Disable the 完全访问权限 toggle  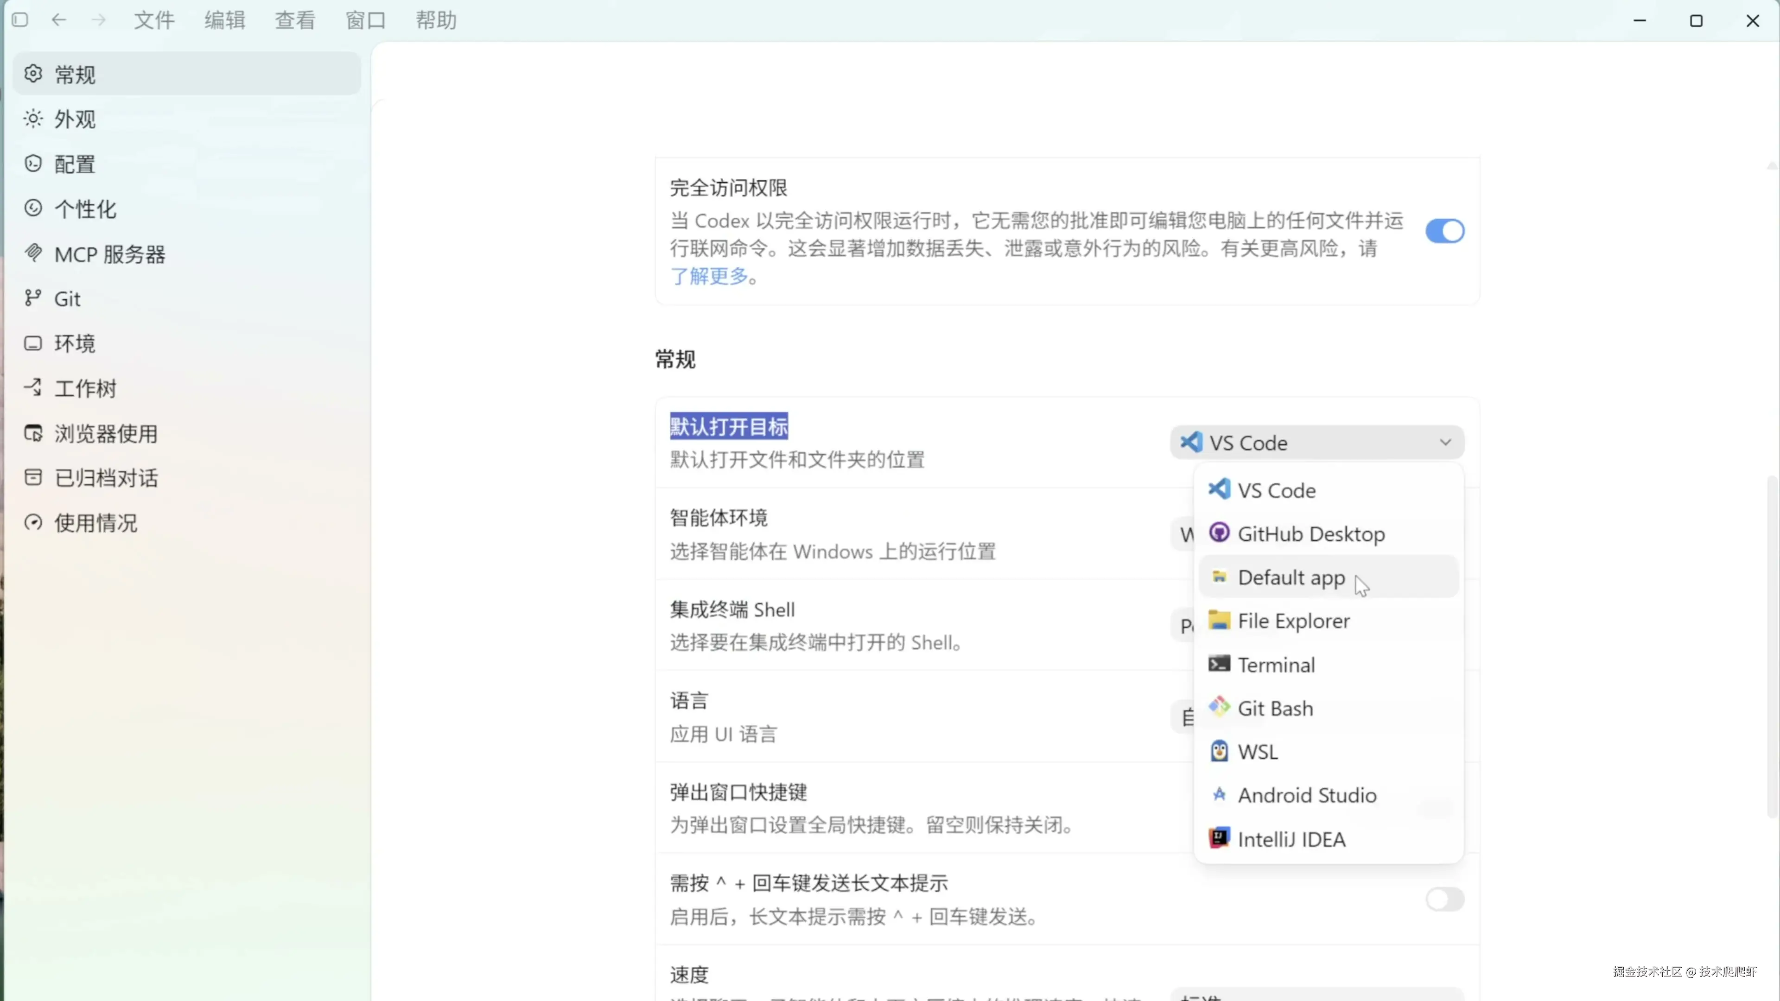(1444, 231)
